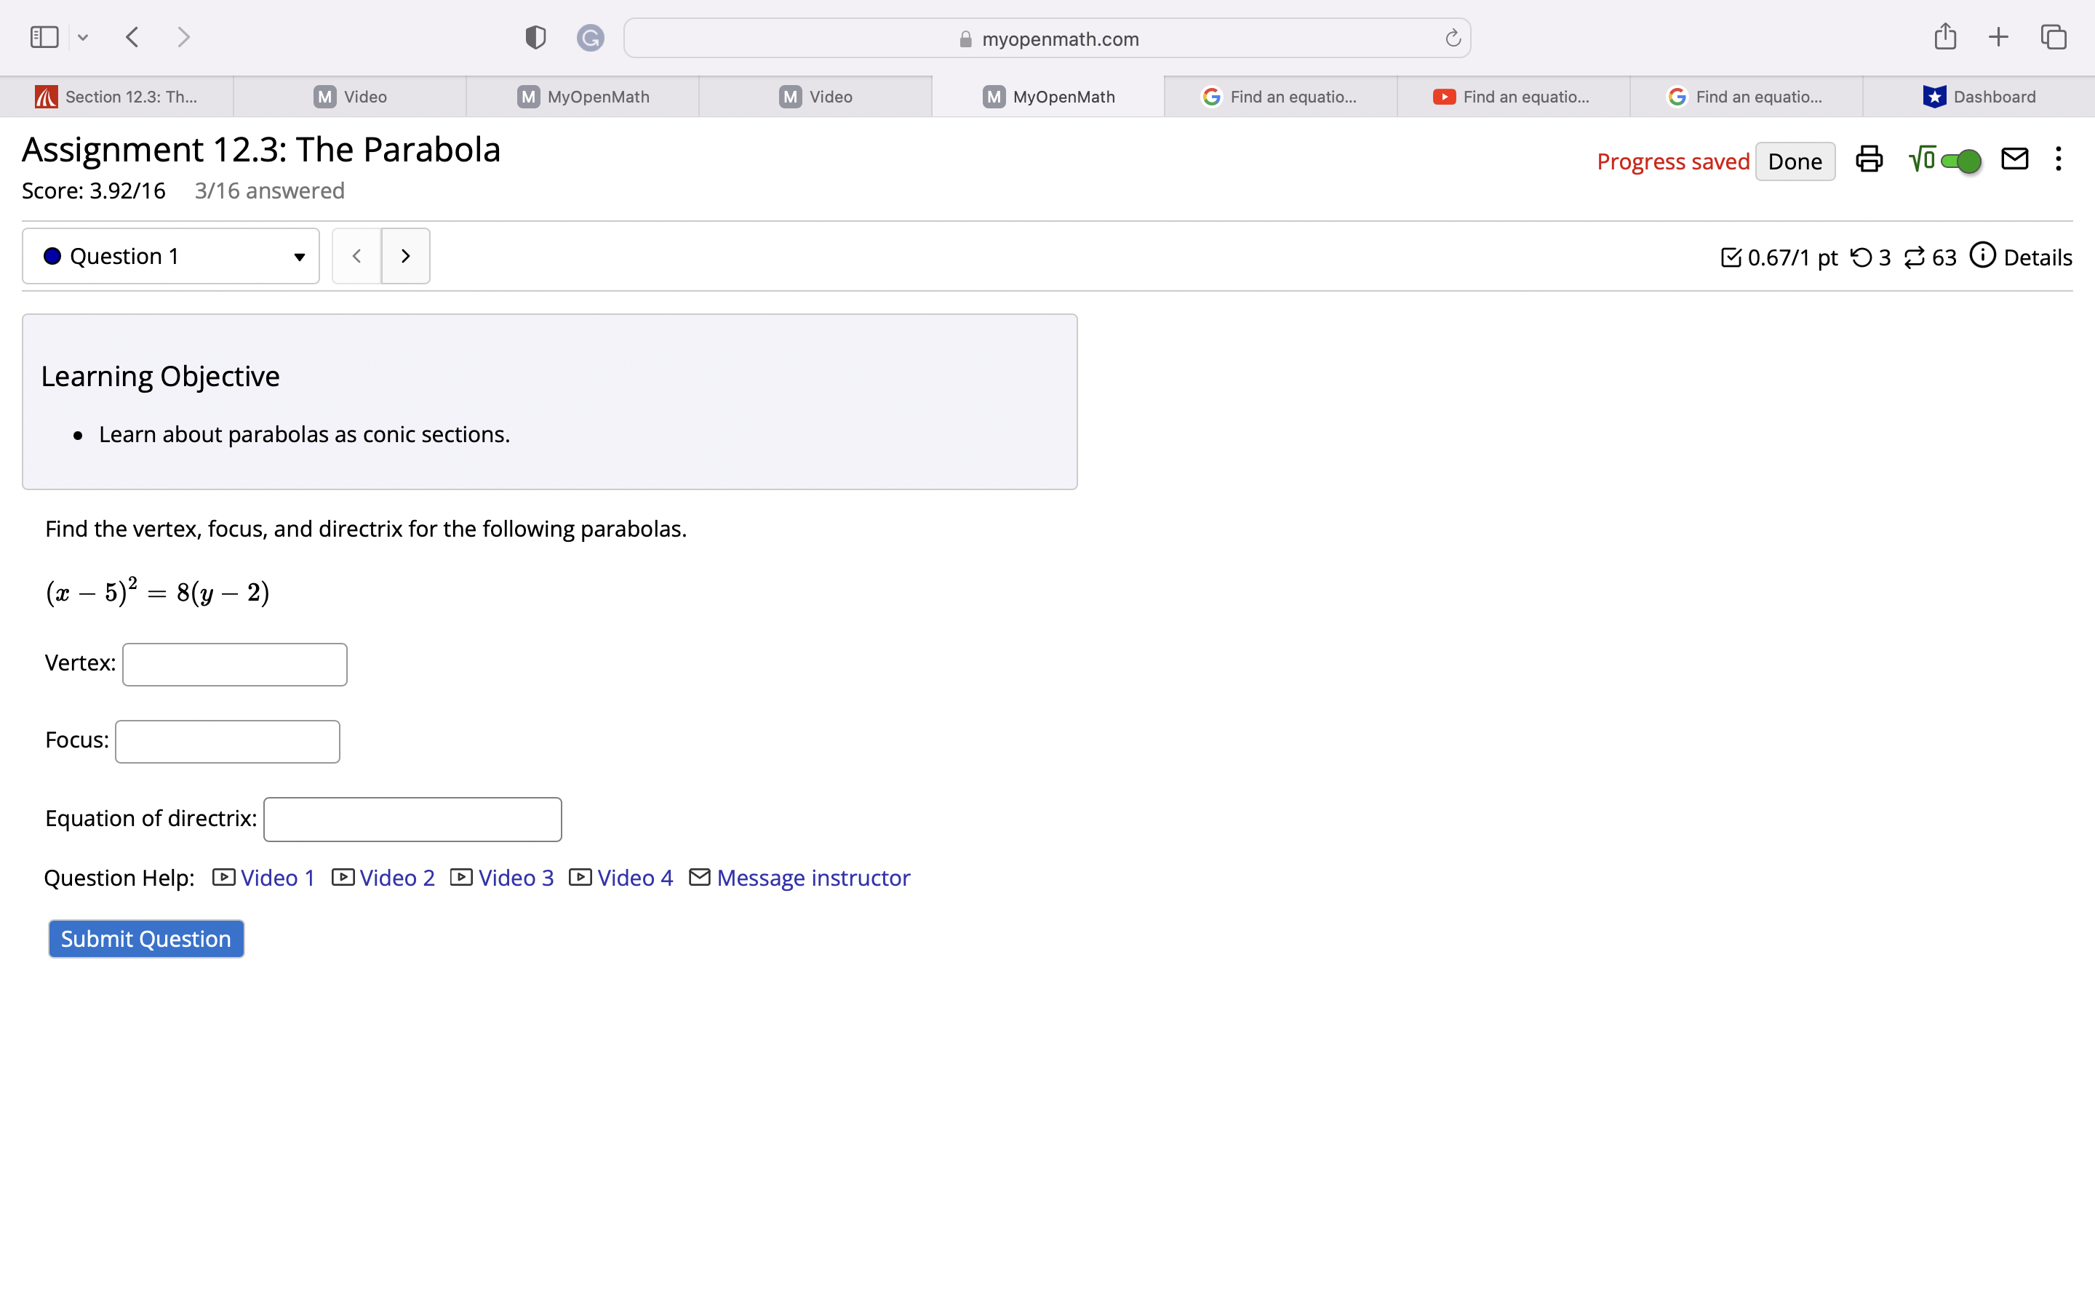The height and width of the screenshot is (1309, 2095).
Task: Switch to the Dashboard tab
Action: tap(1979, 97)
